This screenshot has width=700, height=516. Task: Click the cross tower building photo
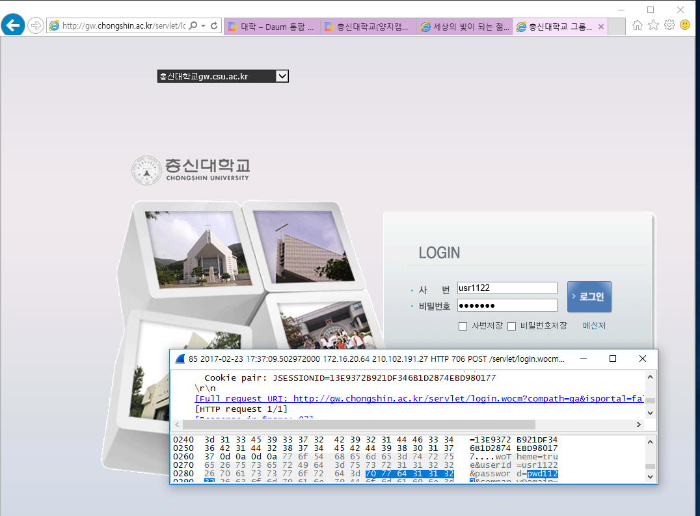304,247
